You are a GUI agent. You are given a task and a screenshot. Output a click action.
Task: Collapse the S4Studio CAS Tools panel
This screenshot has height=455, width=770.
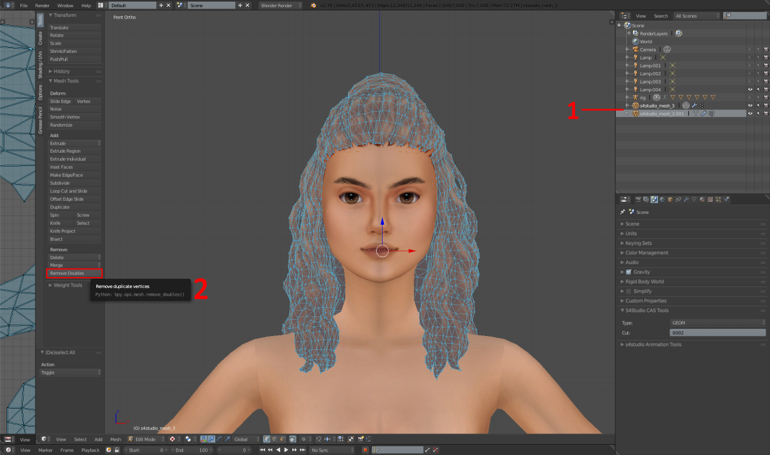(647, 311)
